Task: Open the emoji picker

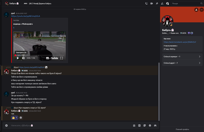Action: (150, 125)
